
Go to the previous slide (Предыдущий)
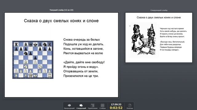69,106
